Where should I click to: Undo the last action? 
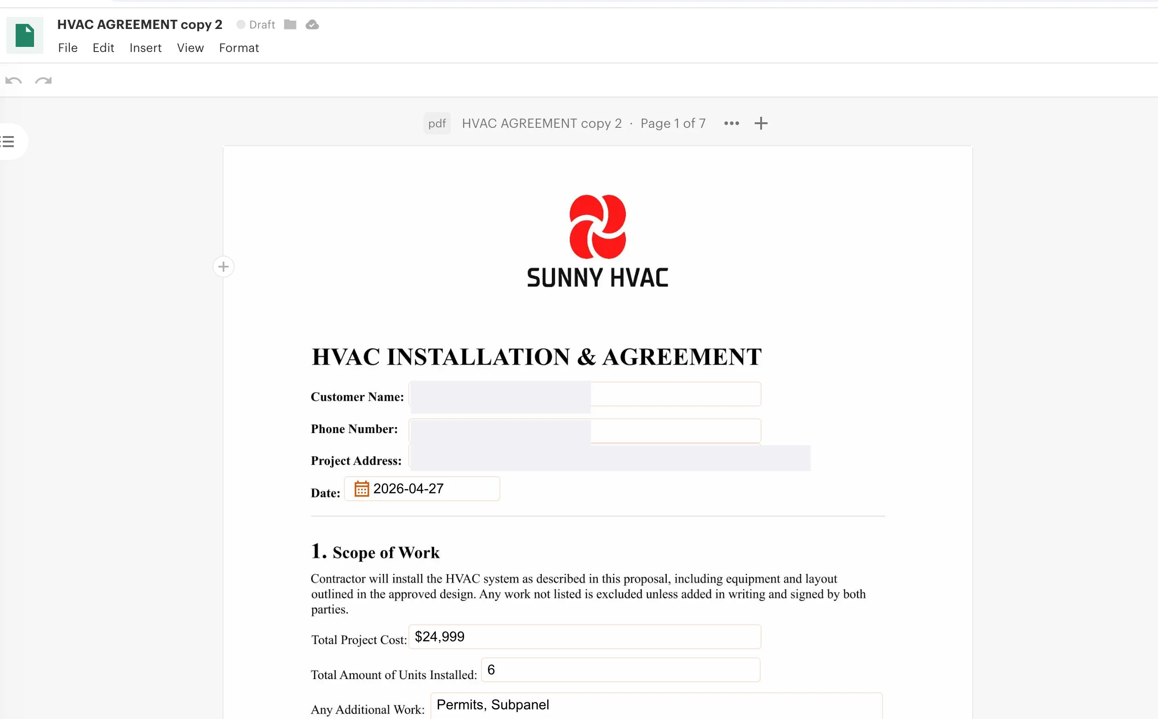(13, 80)
